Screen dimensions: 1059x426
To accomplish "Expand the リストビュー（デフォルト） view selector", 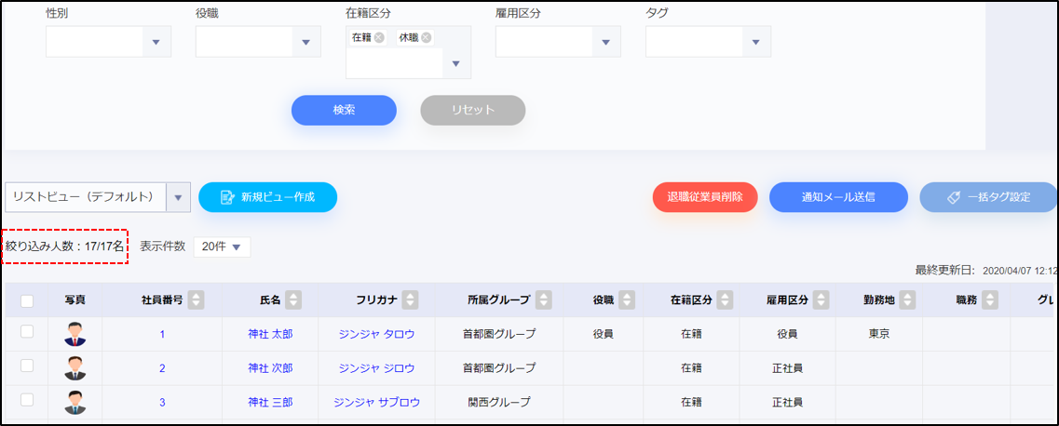I will click(178, 197).
